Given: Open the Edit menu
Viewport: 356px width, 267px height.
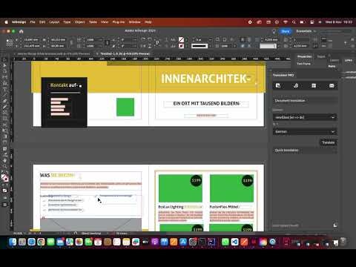Looking at the screenshot, I should [42, 22].
